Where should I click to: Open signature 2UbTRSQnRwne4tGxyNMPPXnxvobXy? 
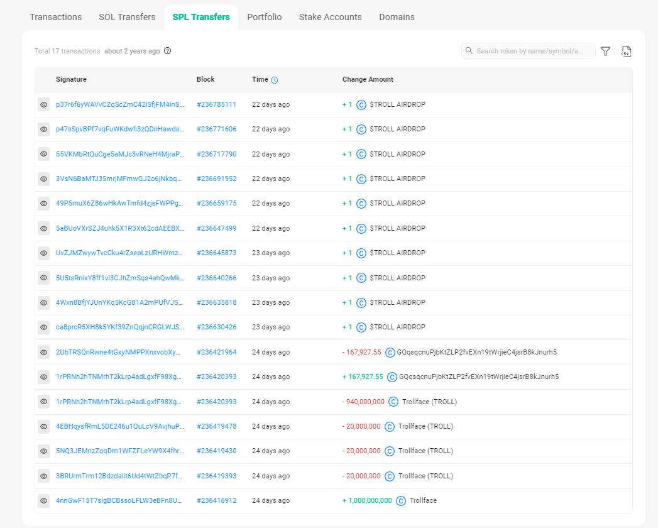point(118,352)
